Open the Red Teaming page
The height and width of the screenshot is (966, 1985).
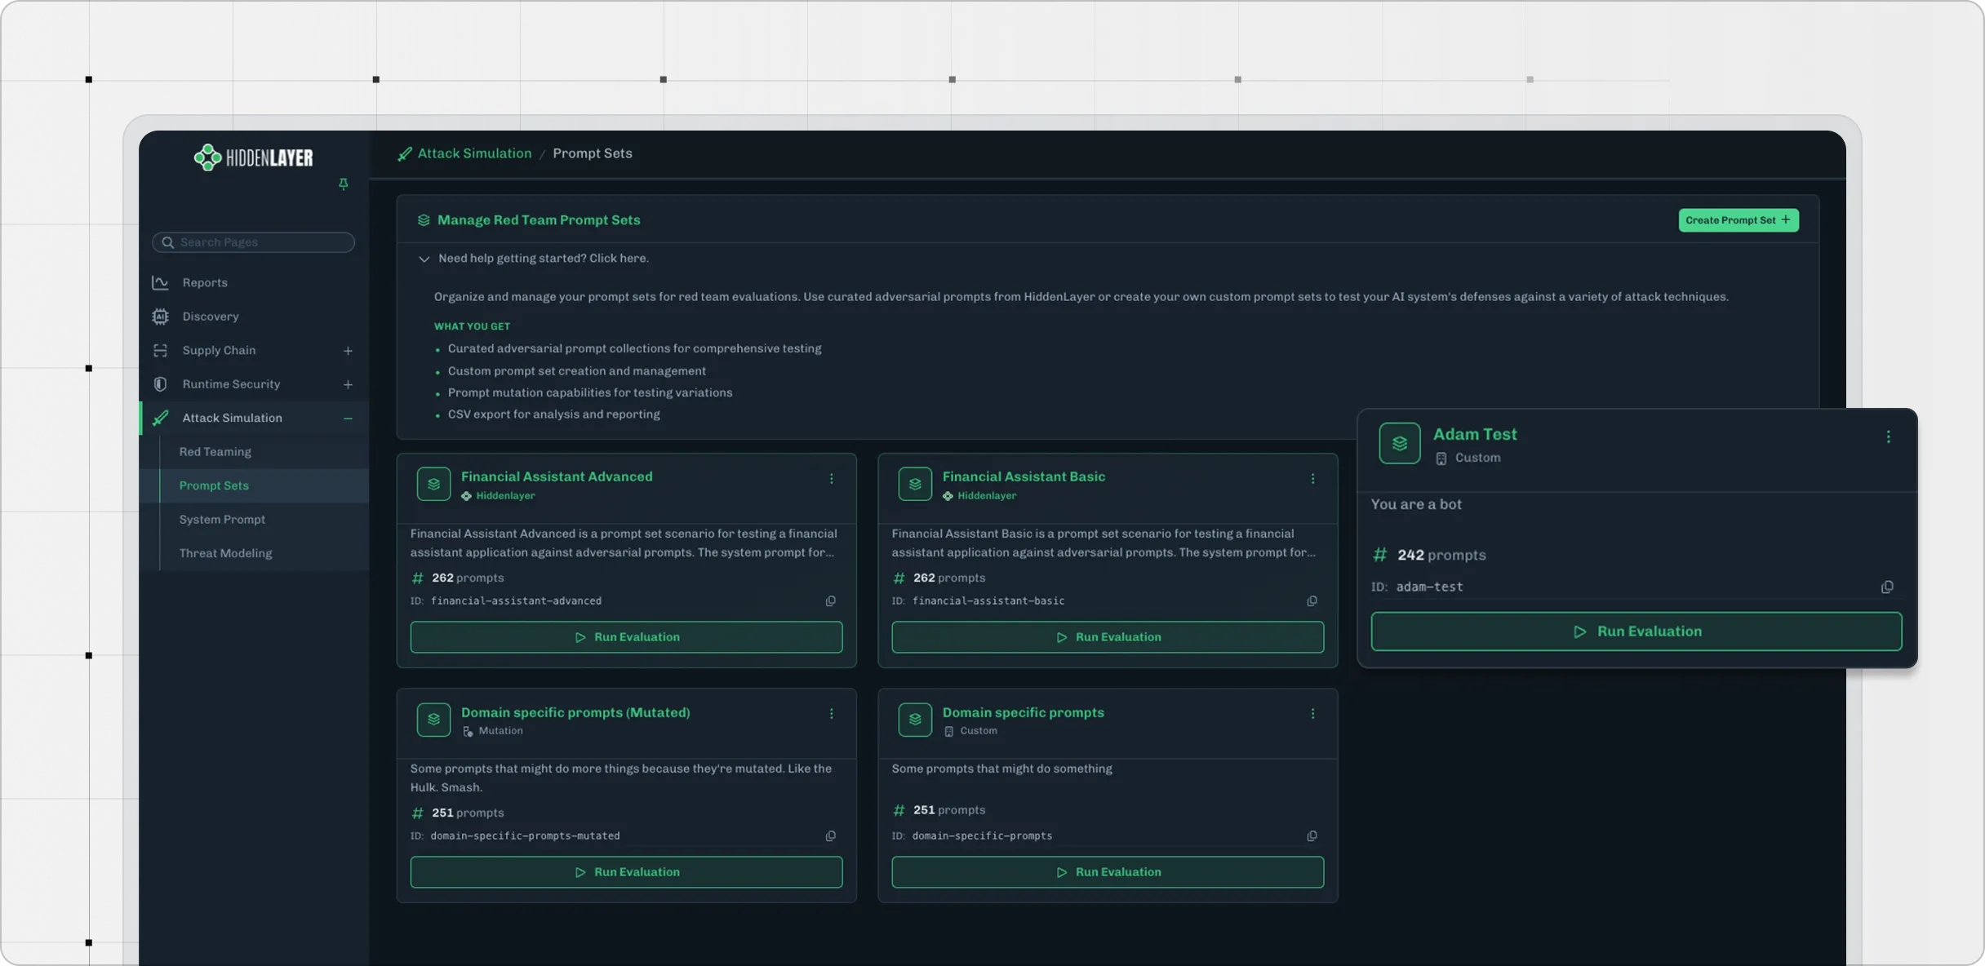tap(215, 452)
